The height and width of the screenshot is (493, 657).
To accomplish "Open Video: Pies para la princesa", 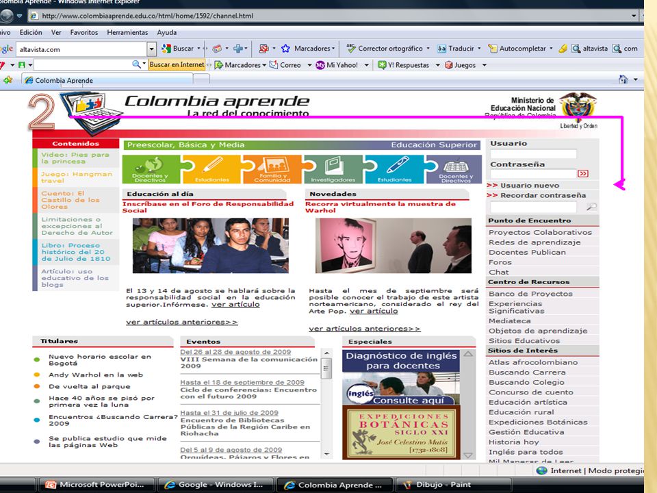I will [75, 158].
